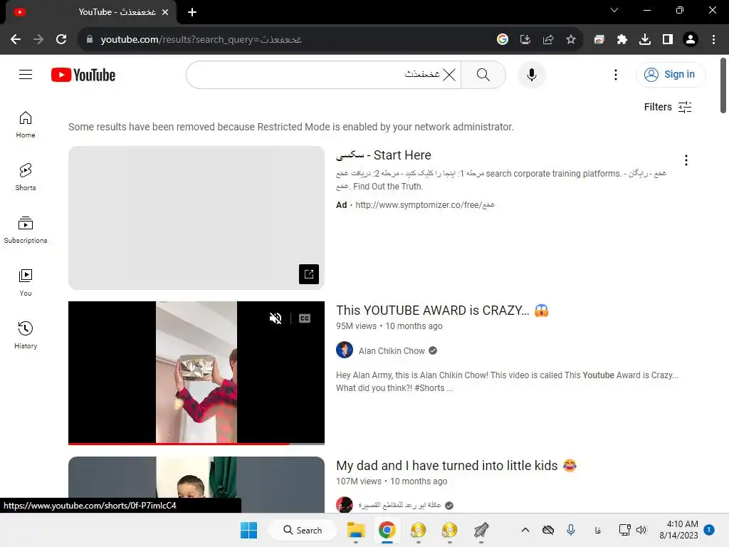
Task: Toggle the Chrome side panel
Action: click(x=668, y=39)
